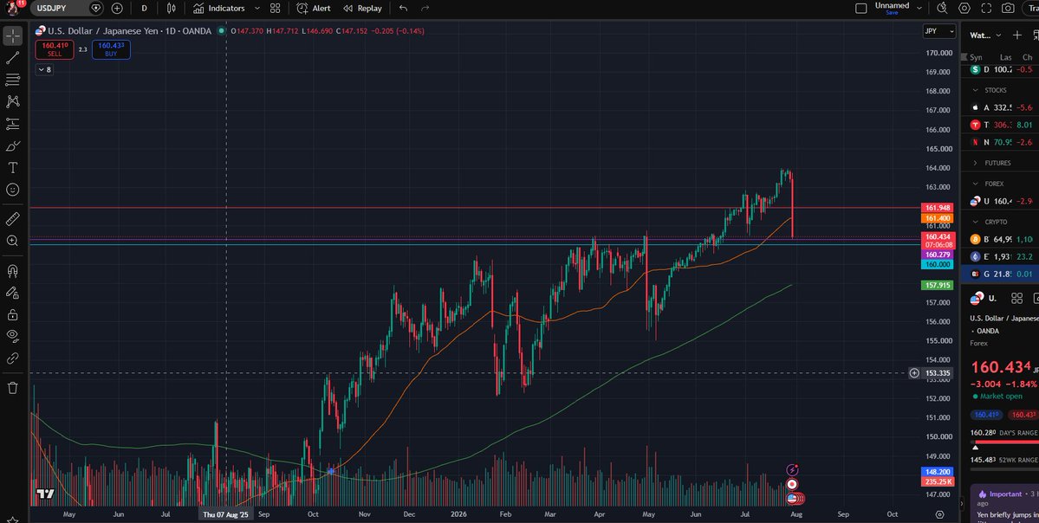Viewport: 1039px width, 523px height.
Task: Open chart settings hexagon icon
Action: pos(964,8)
